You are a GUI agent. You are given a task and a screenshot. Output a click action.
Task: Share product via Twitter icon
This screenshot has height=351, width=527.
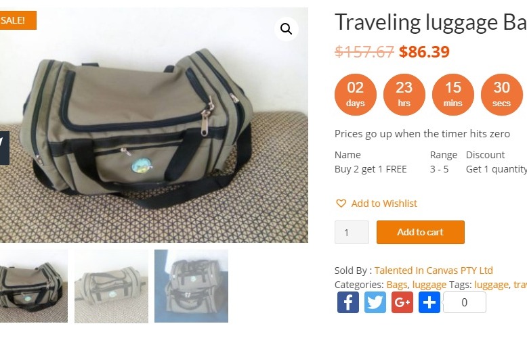(x=375, y=302)
